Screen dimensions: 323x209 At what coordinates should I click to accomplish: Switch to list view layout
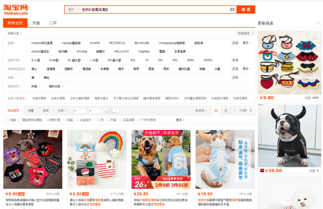[x=226, y=110]
